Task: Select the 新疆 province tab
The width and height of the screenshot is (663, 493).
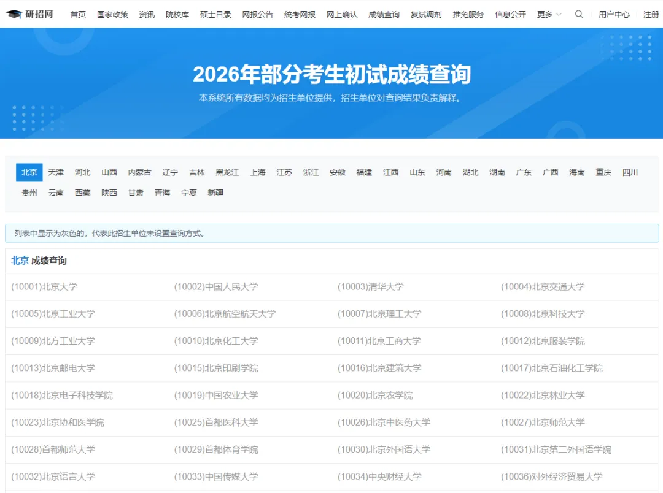Action: pyautogui.click(x=215, y=193)
